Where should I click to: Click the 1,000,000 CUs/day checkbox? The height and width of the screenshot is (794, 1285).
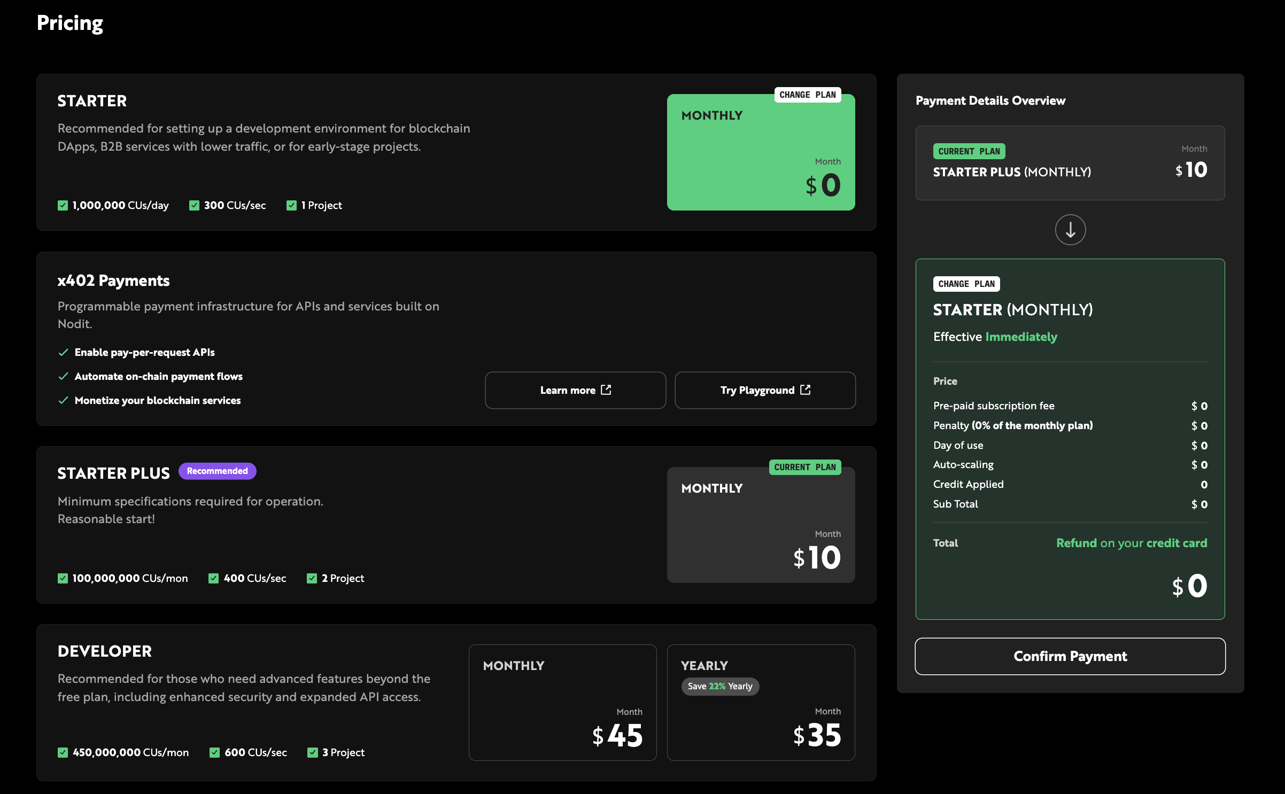(63, 205)
